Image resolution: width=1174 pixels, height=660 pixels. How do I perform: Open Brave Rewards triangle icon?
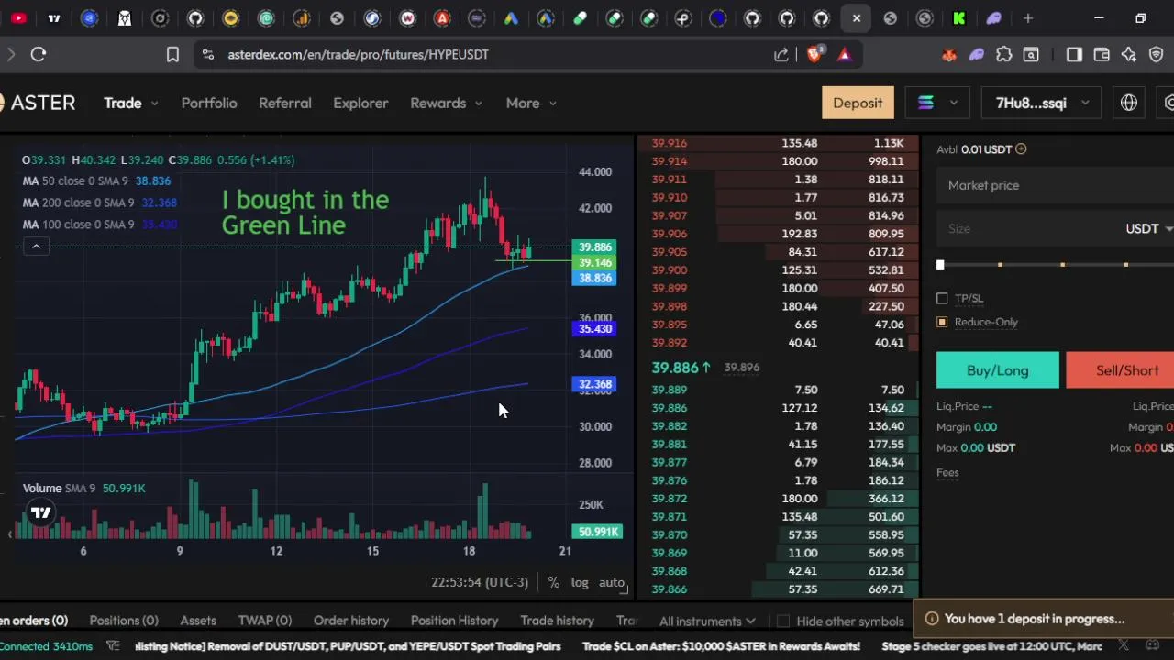coord(845,54)
